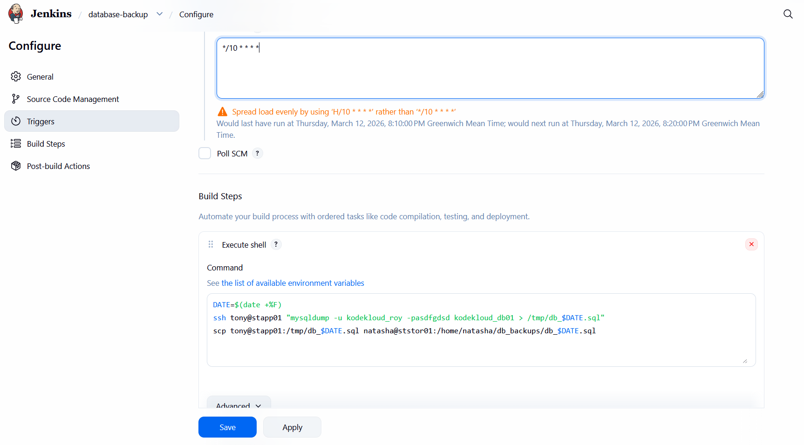Remove the Execute shell build step
The height and width of the screenshot is (445, 804).
point(751,244)
